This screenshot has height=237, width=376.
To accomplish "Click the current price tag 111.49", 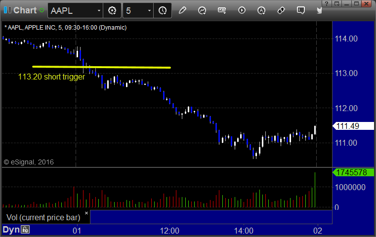I will click(353, 126).
